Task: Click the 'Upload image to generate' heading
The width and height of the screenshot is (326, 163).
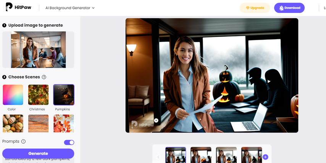Action: point(36,25)
